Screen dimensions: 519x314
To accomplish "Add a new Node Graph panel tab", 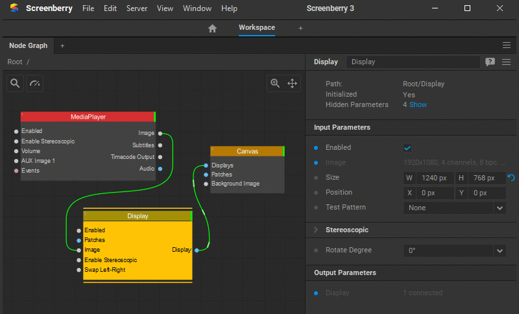I will pos(62,45).
